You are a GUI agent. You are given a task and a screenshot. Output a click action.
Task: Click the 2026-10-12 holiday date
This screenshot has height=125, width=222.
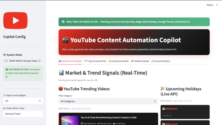171,124
